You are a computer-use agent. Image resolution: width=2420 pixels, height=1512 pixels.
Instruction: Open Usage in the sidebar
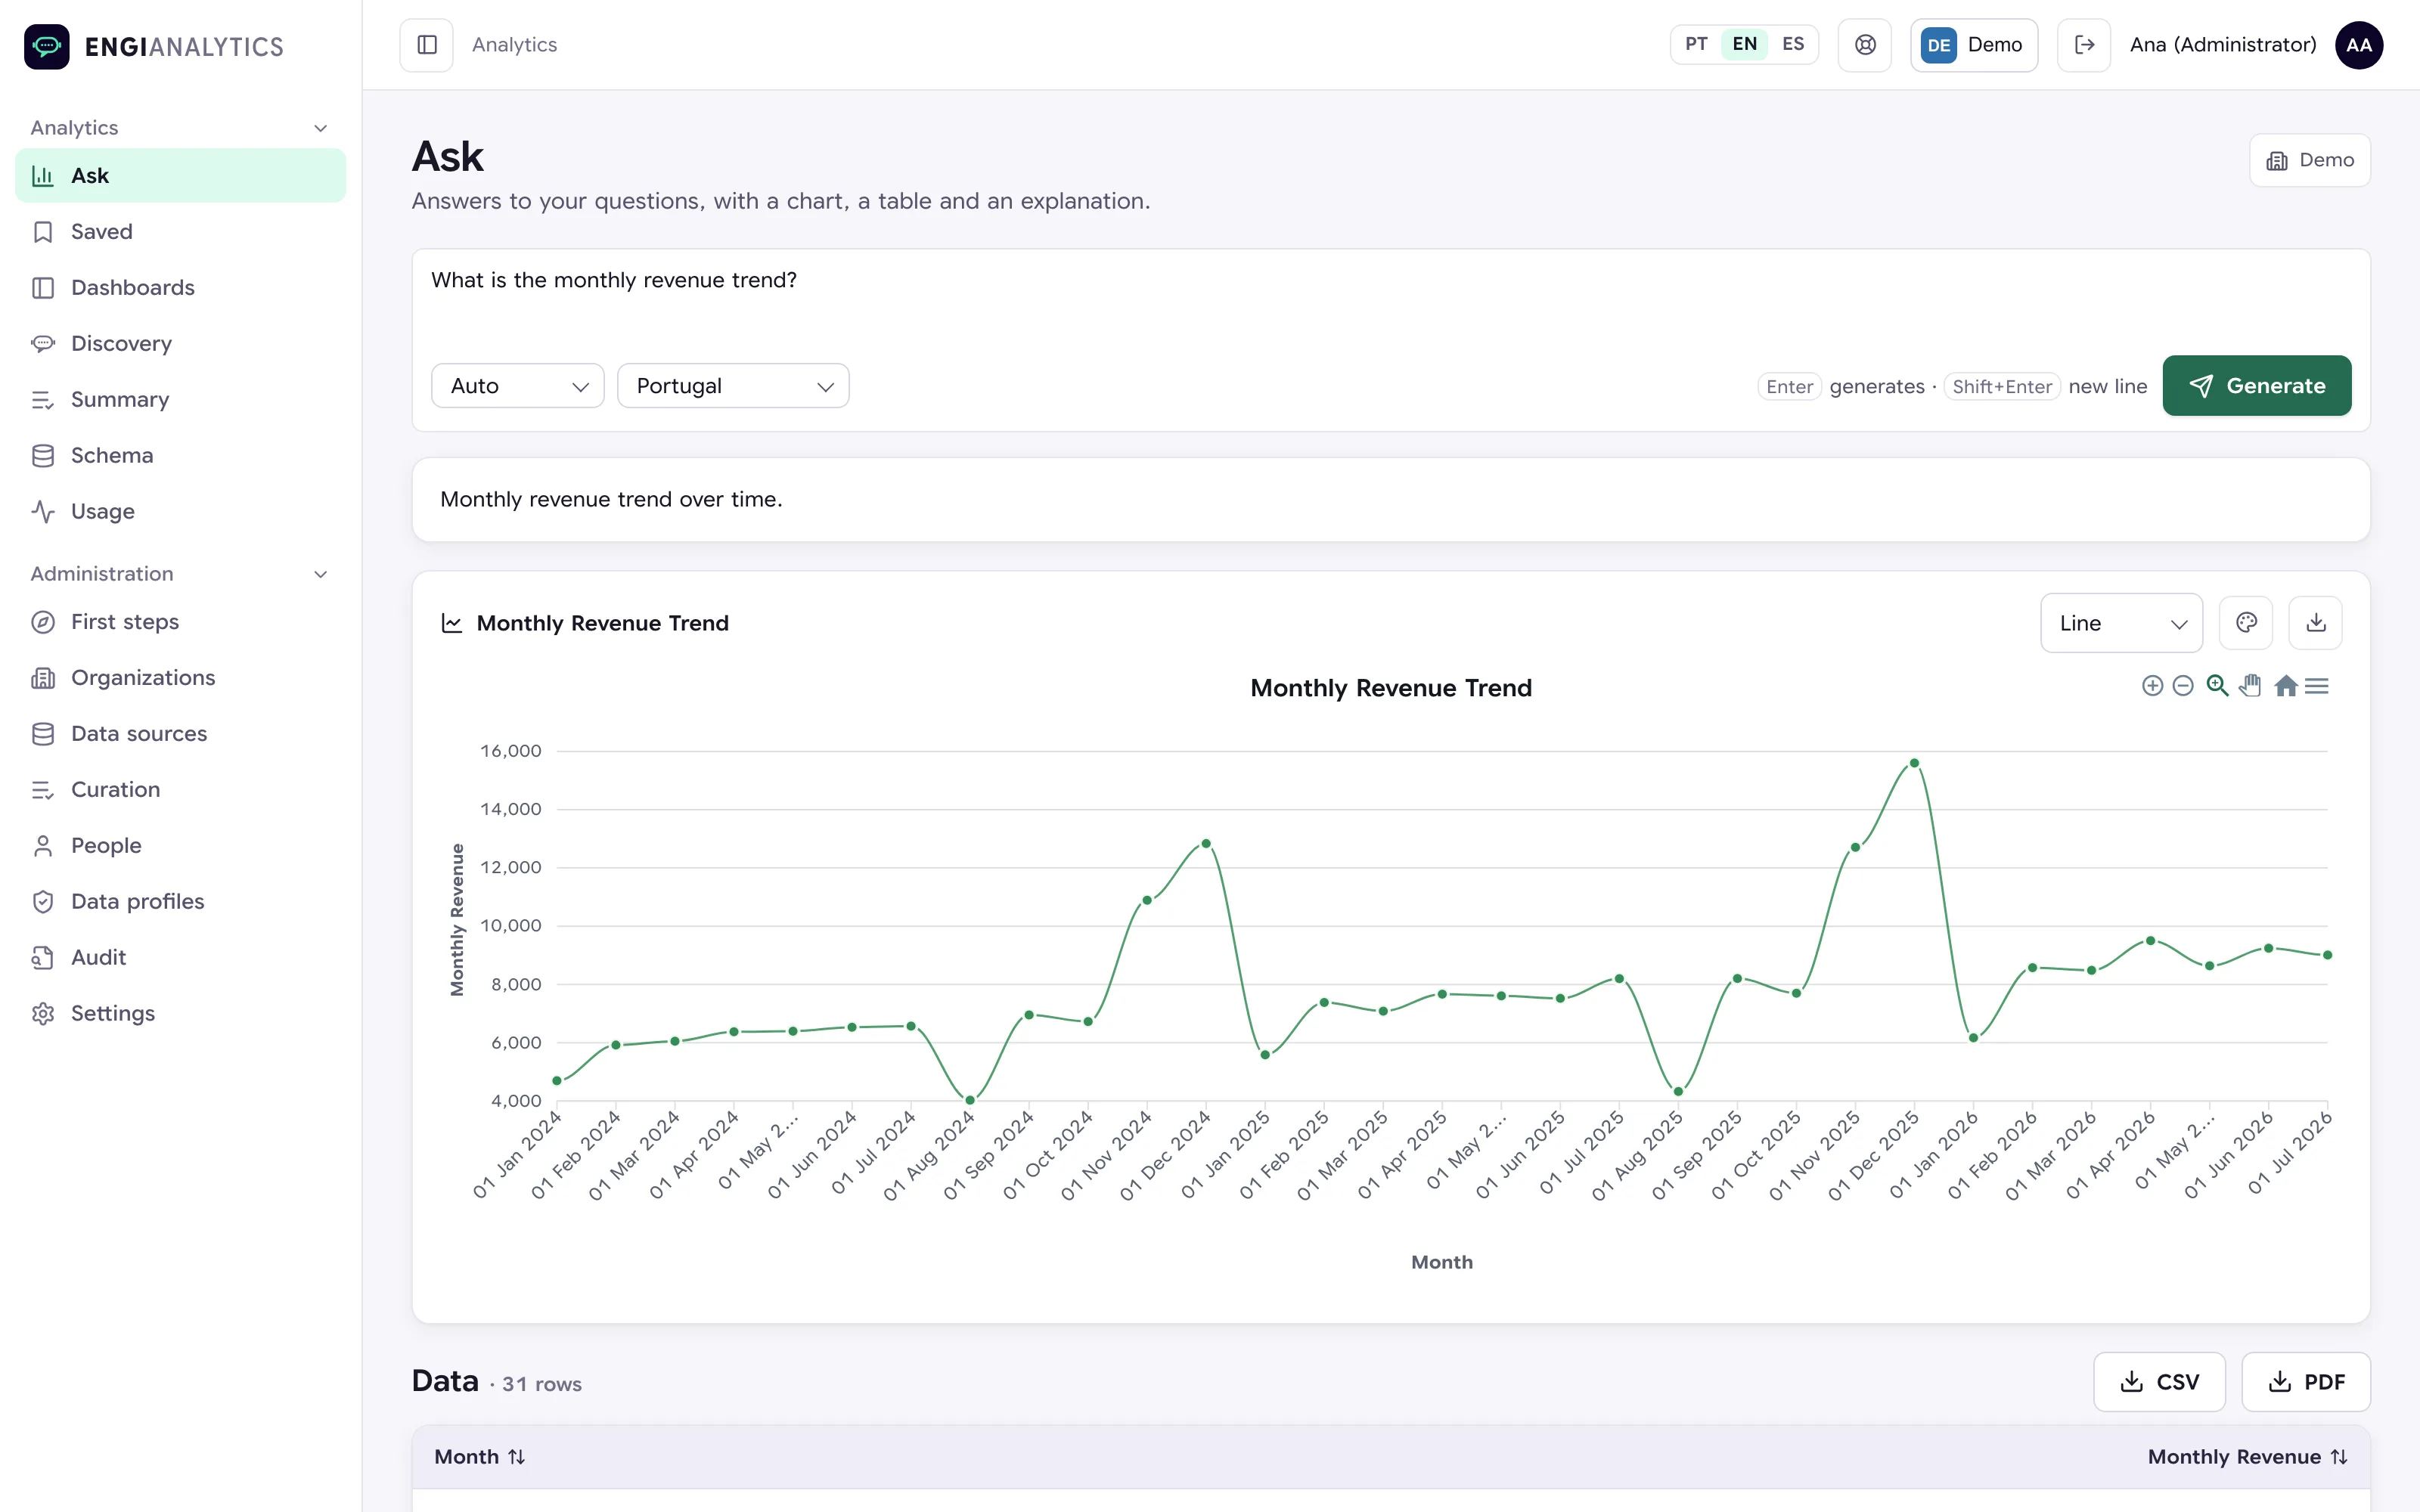180,512
